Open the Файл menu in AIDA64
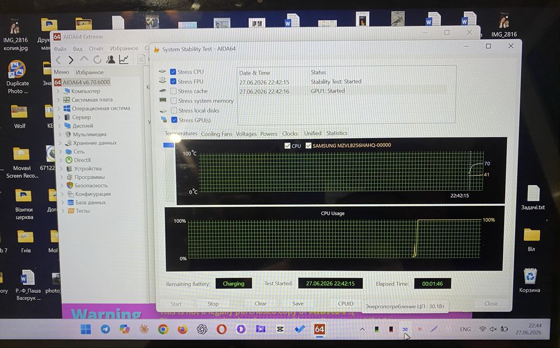This screenshot has height=348, width=560. coord(60,49)
